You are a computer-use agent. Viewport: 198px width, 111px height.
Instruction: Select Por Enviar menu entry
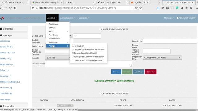pos(58,35)
